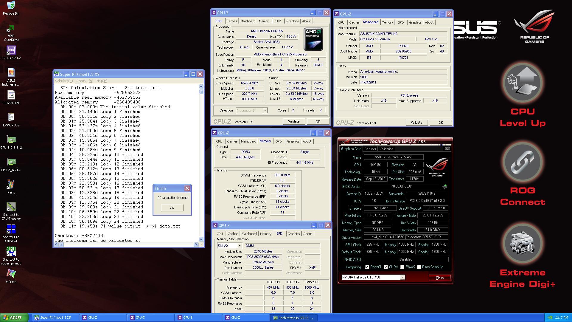The height and width of the screenshot is (322, 572).
Task: Click the CPU-Z Mainboard window title icon
Action: (x=337, y=14)
